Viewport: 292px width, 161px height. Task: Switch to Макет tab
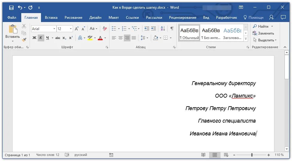tap(114, 18)
